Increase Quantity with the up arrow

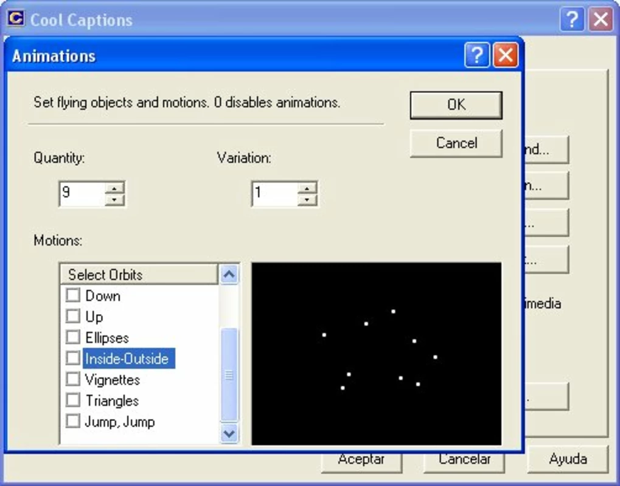[114, 188]
